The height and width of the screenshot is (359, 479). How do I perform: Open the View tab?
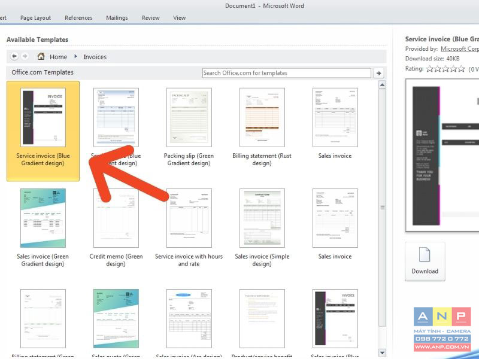point(179,18)
